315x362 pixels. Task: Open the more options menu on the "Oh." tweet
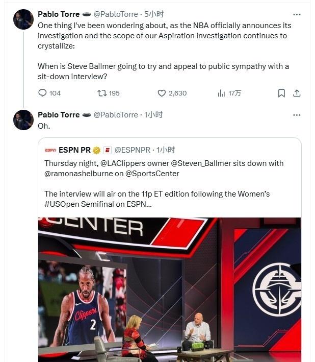(x=297, y=115)
